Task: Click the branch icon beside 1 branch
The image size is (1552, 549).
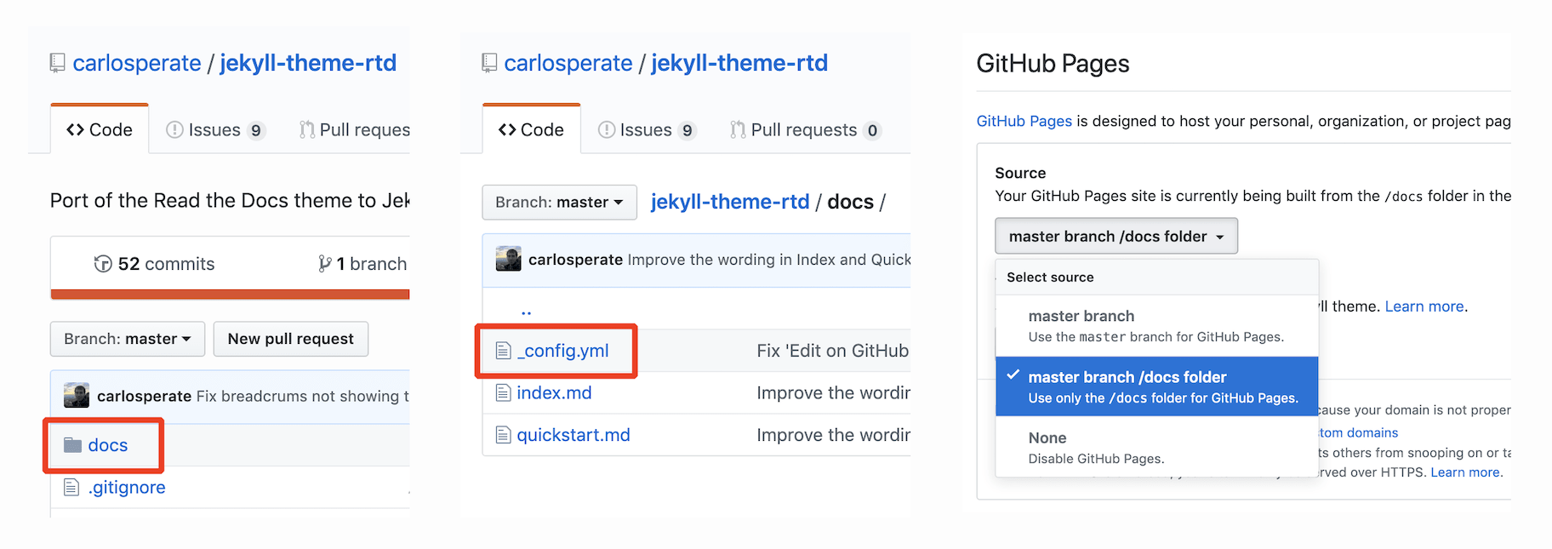Action: click(324, 264)
